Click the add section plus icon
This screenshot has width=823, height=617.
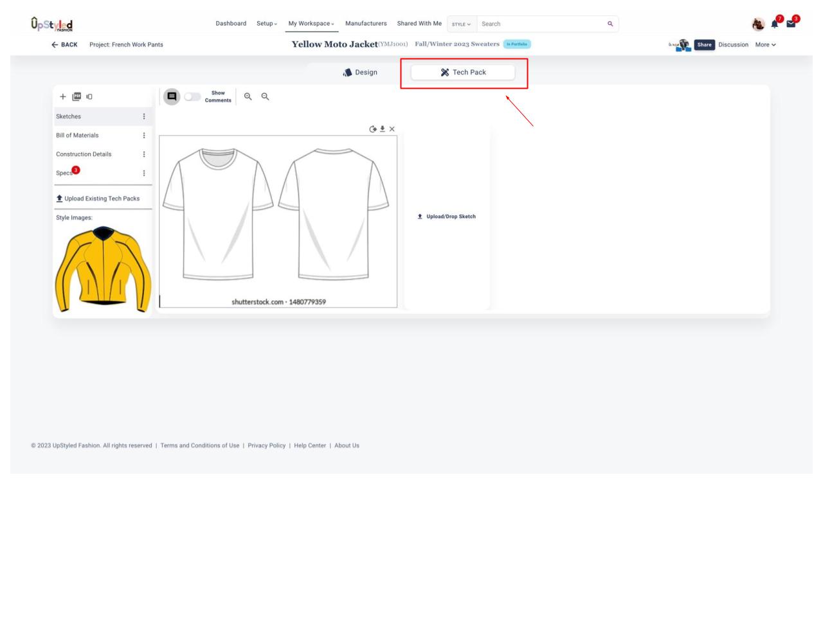click(x=63, y=96)
